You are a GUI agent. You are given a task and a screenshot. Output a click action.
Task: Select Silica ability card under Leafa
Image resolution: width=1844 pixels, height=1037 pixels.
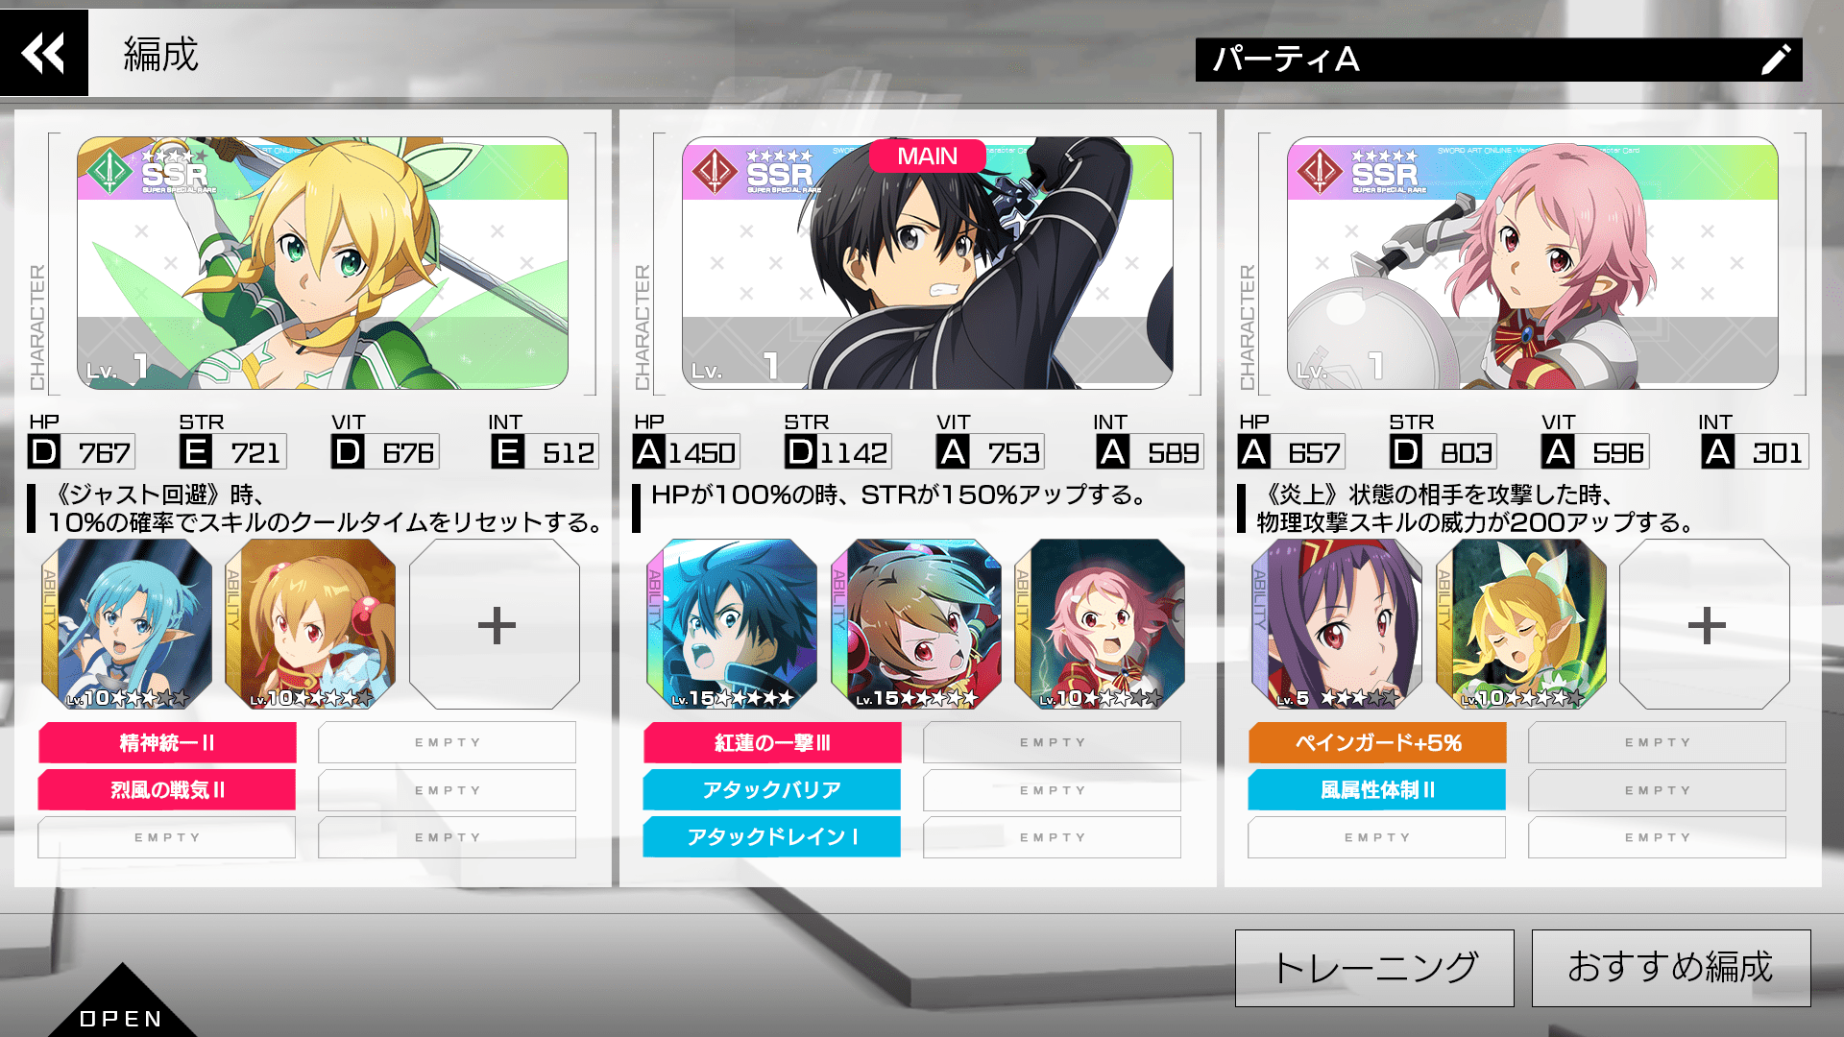click(x=311, y=624)
